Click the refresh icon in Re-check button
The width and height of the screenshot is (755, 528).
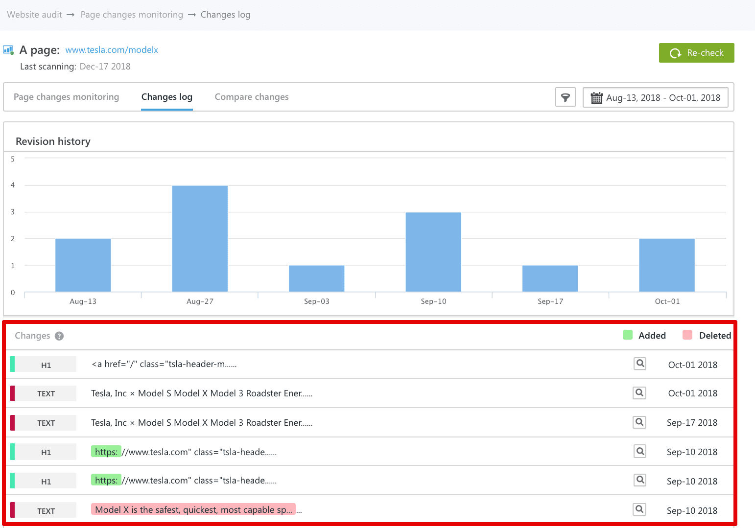pos(675,53)
